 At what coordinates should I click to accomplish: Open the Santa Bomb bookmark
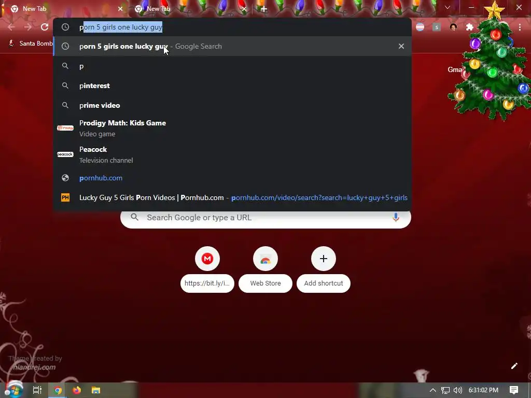pos(31,44)
